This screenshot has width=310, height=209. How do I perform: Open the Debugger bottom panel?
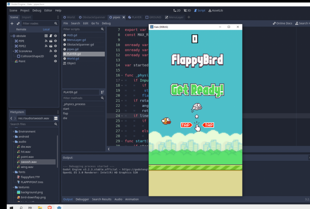(x=82, y=199)
